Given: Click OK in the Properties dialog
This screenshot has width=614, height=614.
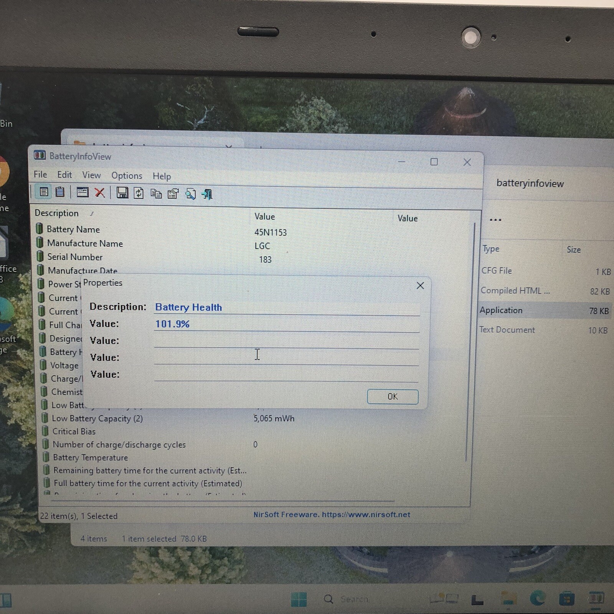Looking at the screenshot, I should (393, 396).
